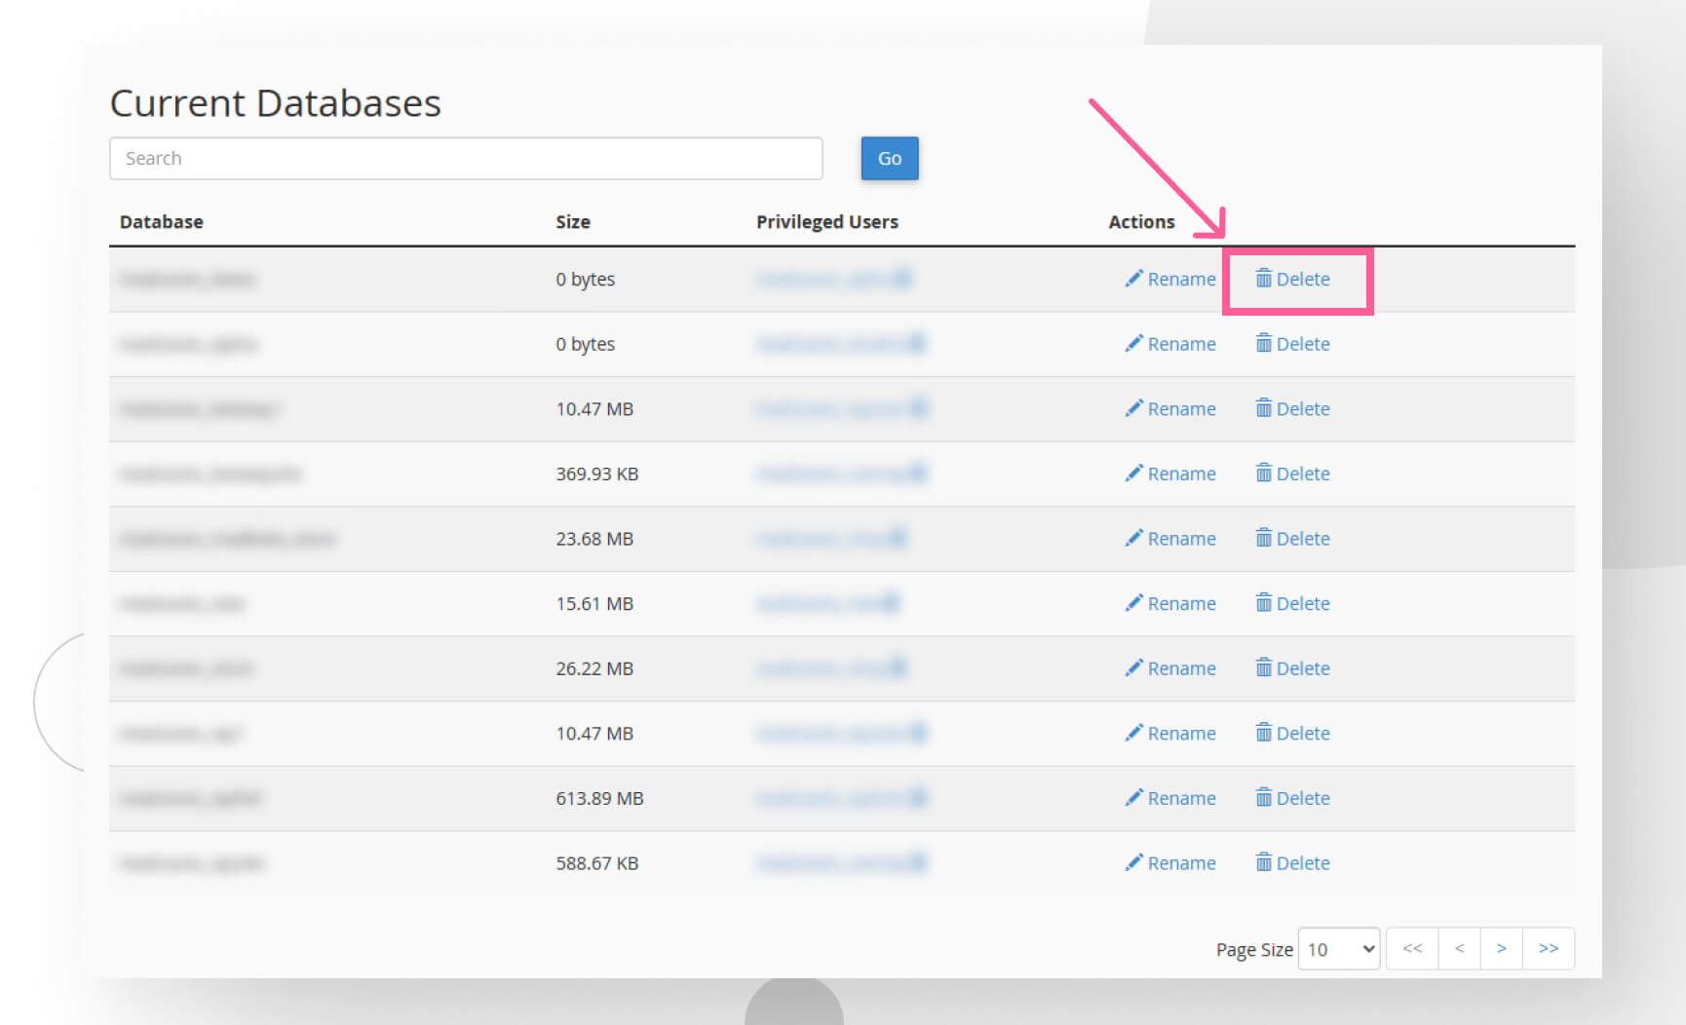This screenshot has height=1025, width=1686.
Task: Click trash icon in the 15.61 MB row
Action: 1263,603
